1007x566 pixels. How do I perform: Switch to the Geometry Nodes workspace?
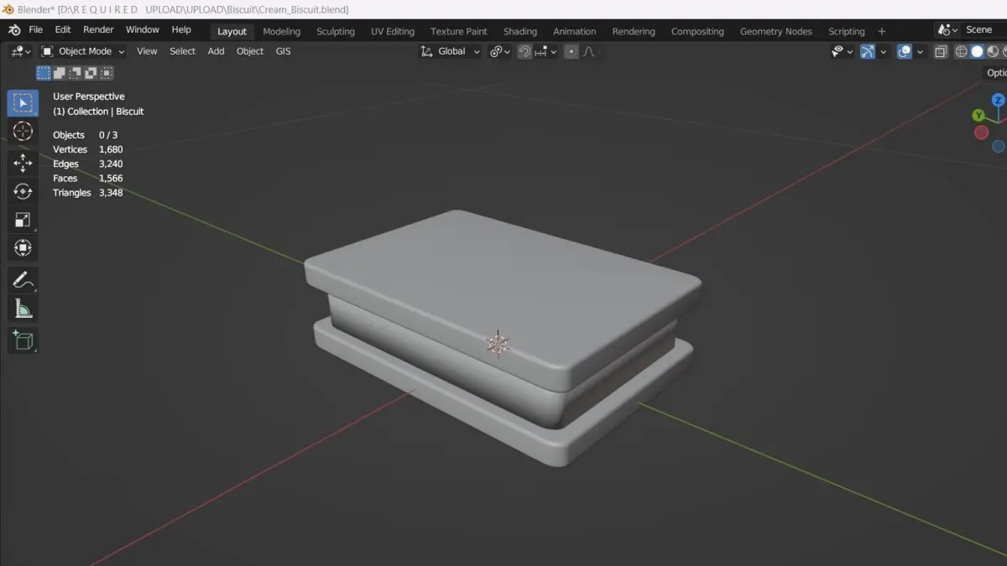pos(776,31)
